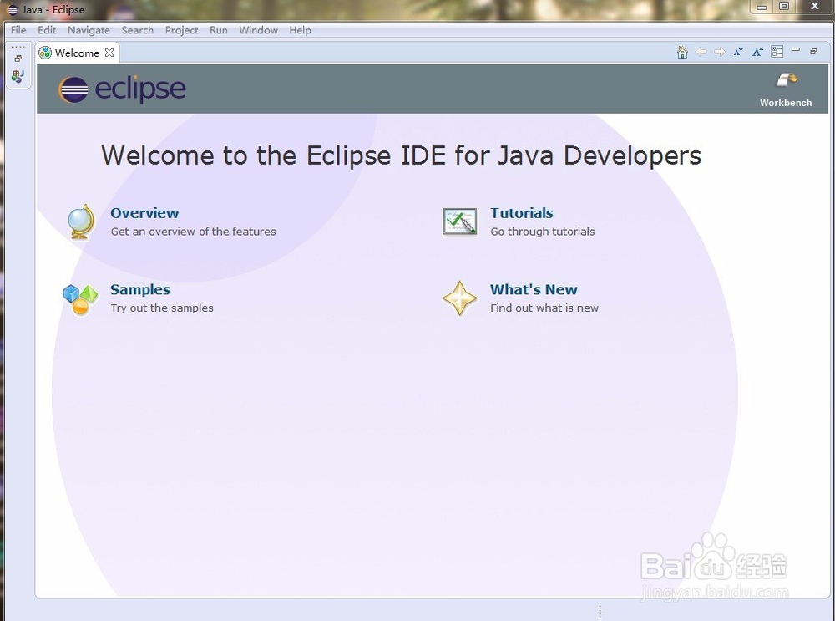Click the navigate forward arrow
Screen dimensions: 835x621
(x=720, y=52)
